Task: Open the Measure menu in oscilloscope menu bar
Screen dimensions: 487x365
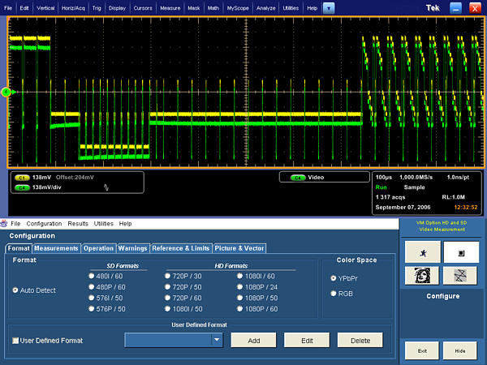Action: click(170, 7)
